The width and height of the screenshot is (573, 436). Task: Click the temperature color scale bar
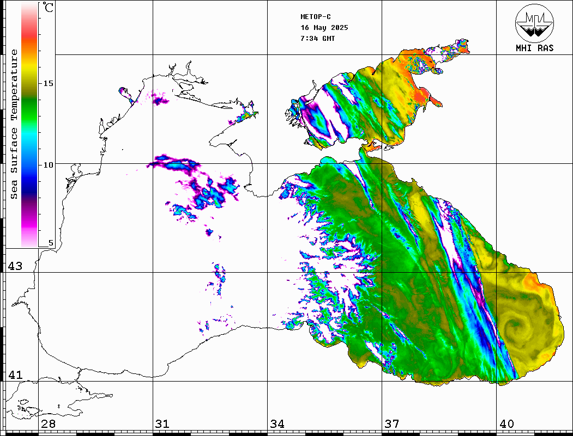[29, 125]
